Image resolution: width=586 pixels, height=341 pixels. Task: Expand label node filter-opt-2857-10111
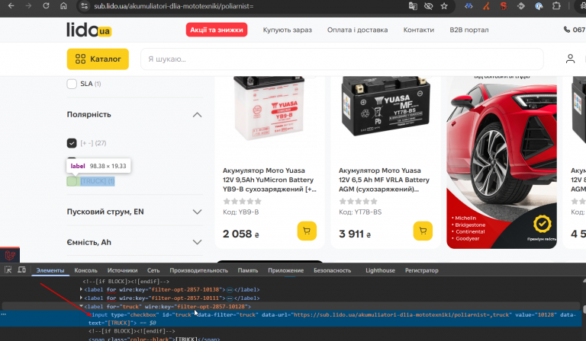[81, 298]
